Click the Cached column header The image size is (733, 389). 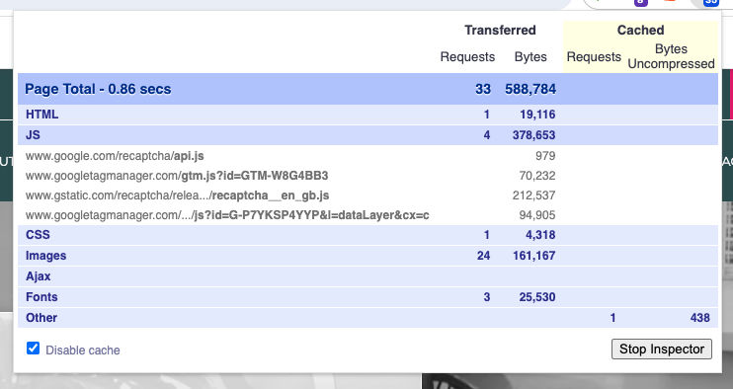coord(640,30)
